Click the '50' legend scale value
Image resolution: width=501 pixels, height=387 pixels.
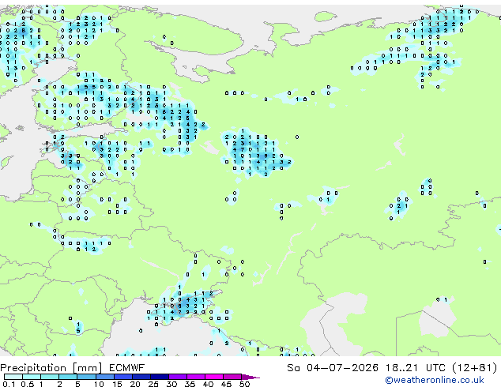pyautogui.click(x=244, y=384)
